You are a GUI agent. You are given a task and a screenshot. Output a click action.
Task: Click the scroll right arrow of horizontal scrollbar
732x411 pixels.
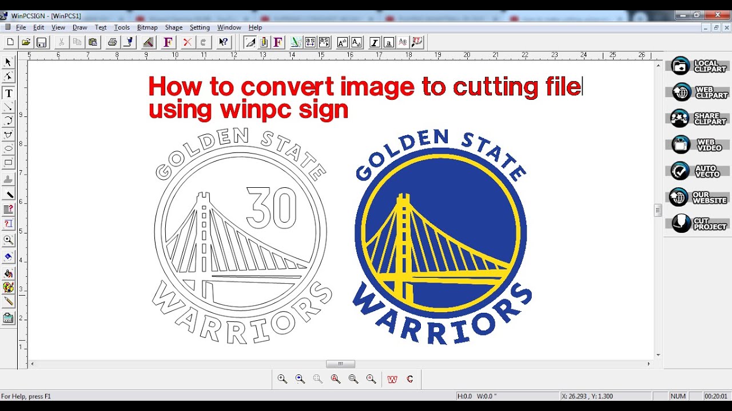(x=649, y=364)
